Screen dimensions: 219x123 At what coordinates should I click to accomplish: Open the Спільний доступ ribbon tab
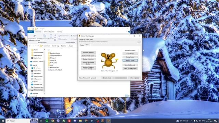point(49,32)
